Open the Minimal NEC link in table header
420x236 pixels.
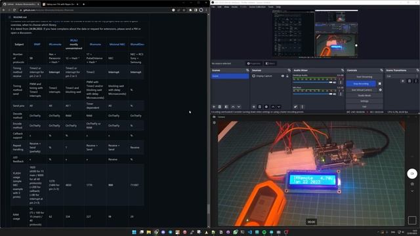pos(117,45)
